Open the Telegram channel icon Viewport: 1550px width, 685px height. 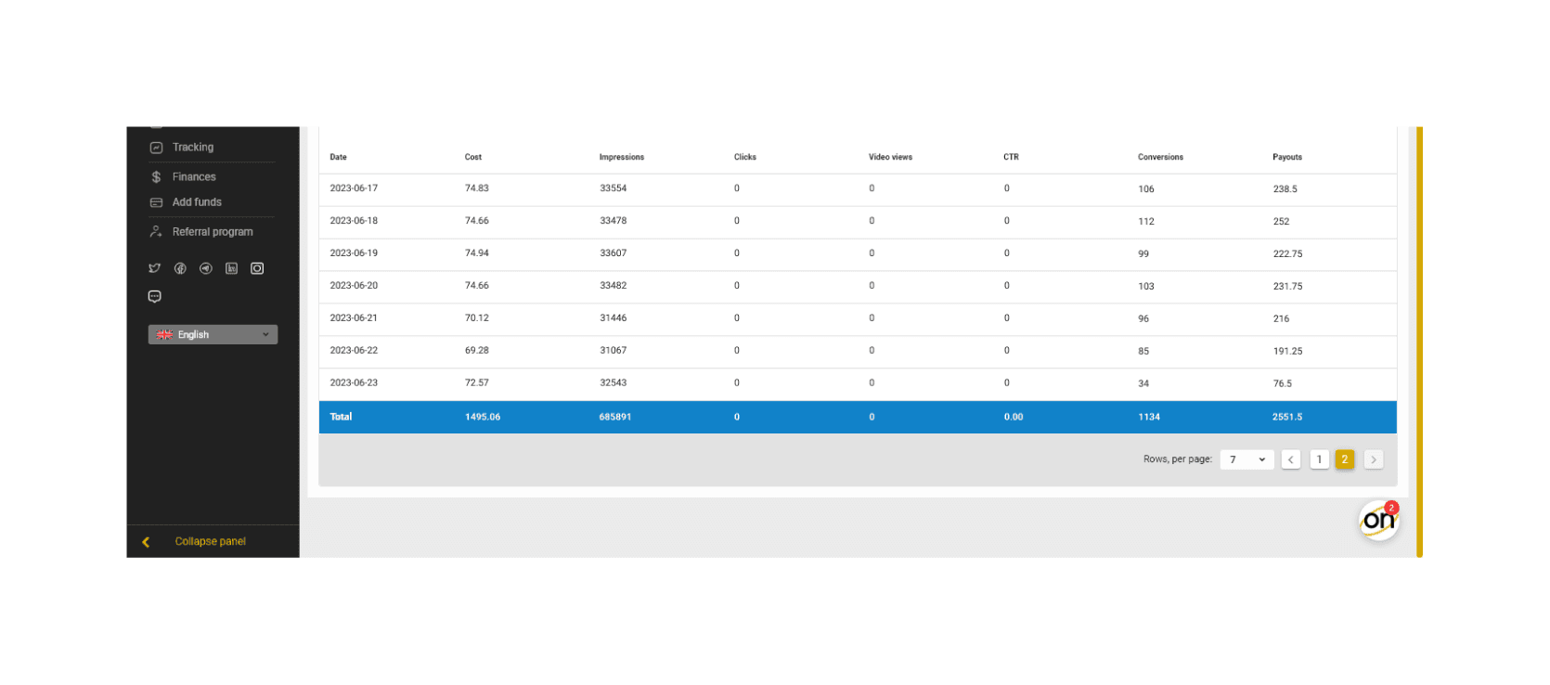[x=206, y=268]
